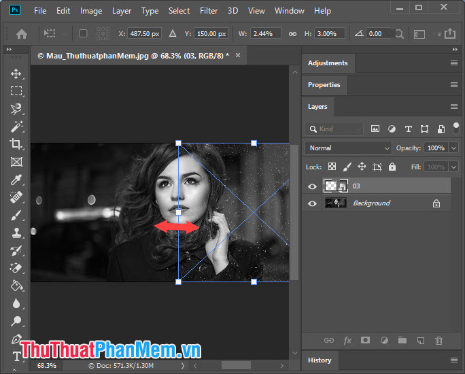Click the Home icon in options bar

point(22,33)
